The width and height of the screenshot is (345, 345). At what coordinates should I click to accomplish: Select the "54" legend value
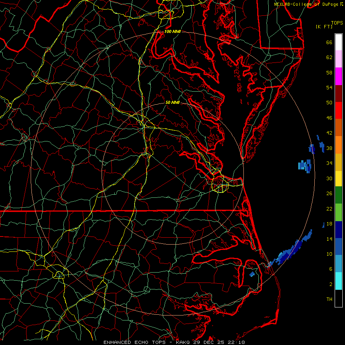tap(329, 87)
